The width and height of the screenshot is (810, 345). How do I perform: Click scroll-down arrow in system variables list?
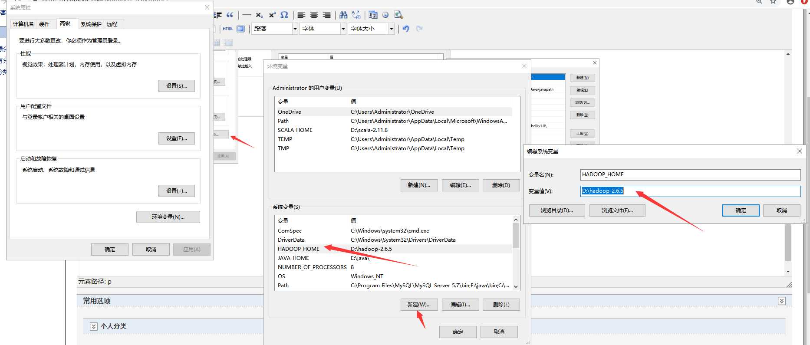coord(516,286)
